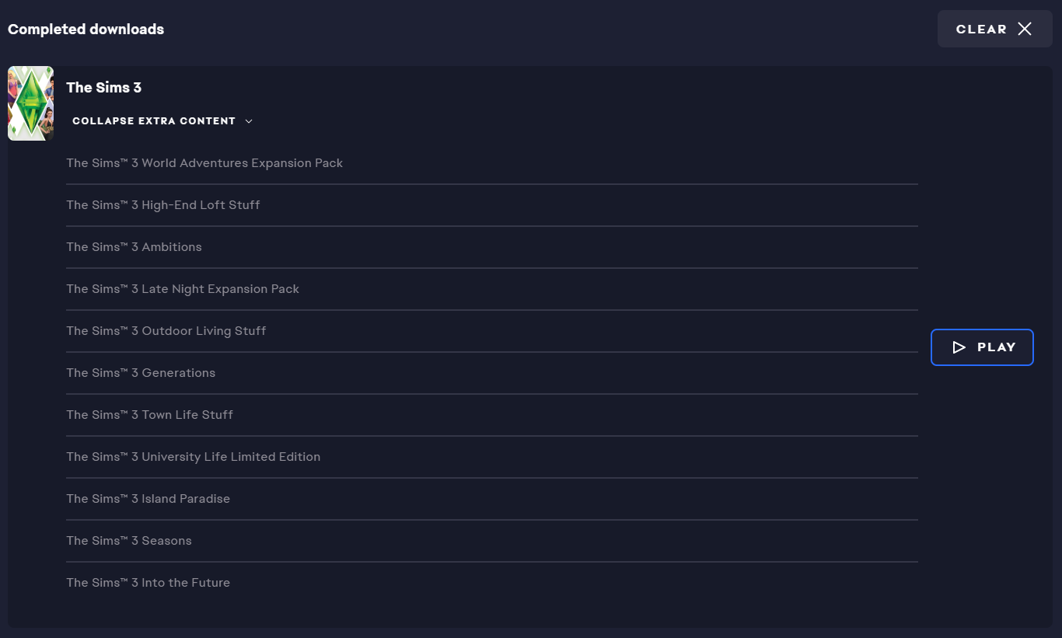Viewport: 1062px width, 638px height.
Task: Open The Sims 3 cover thumbnail
Action: 30,103
